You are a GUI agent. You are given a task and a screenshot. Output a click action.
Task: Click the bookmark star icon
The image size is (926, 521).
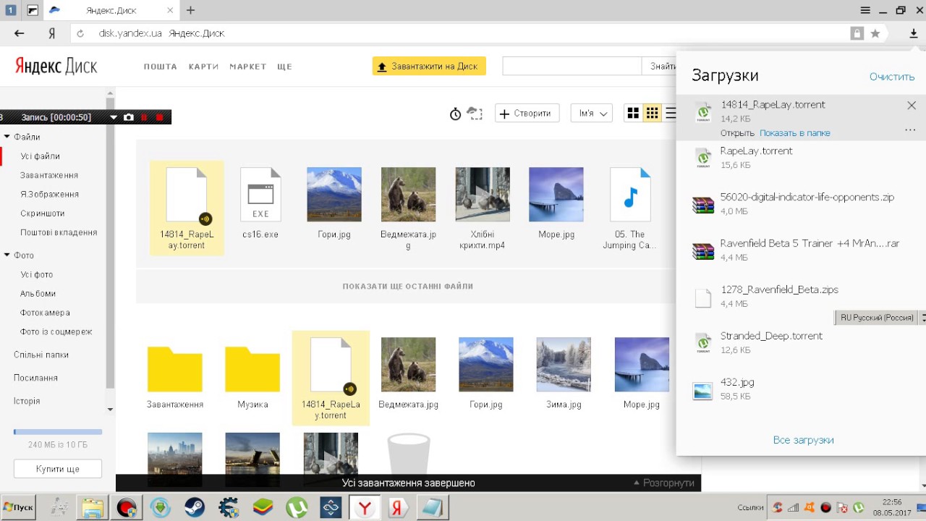(875, 33)
